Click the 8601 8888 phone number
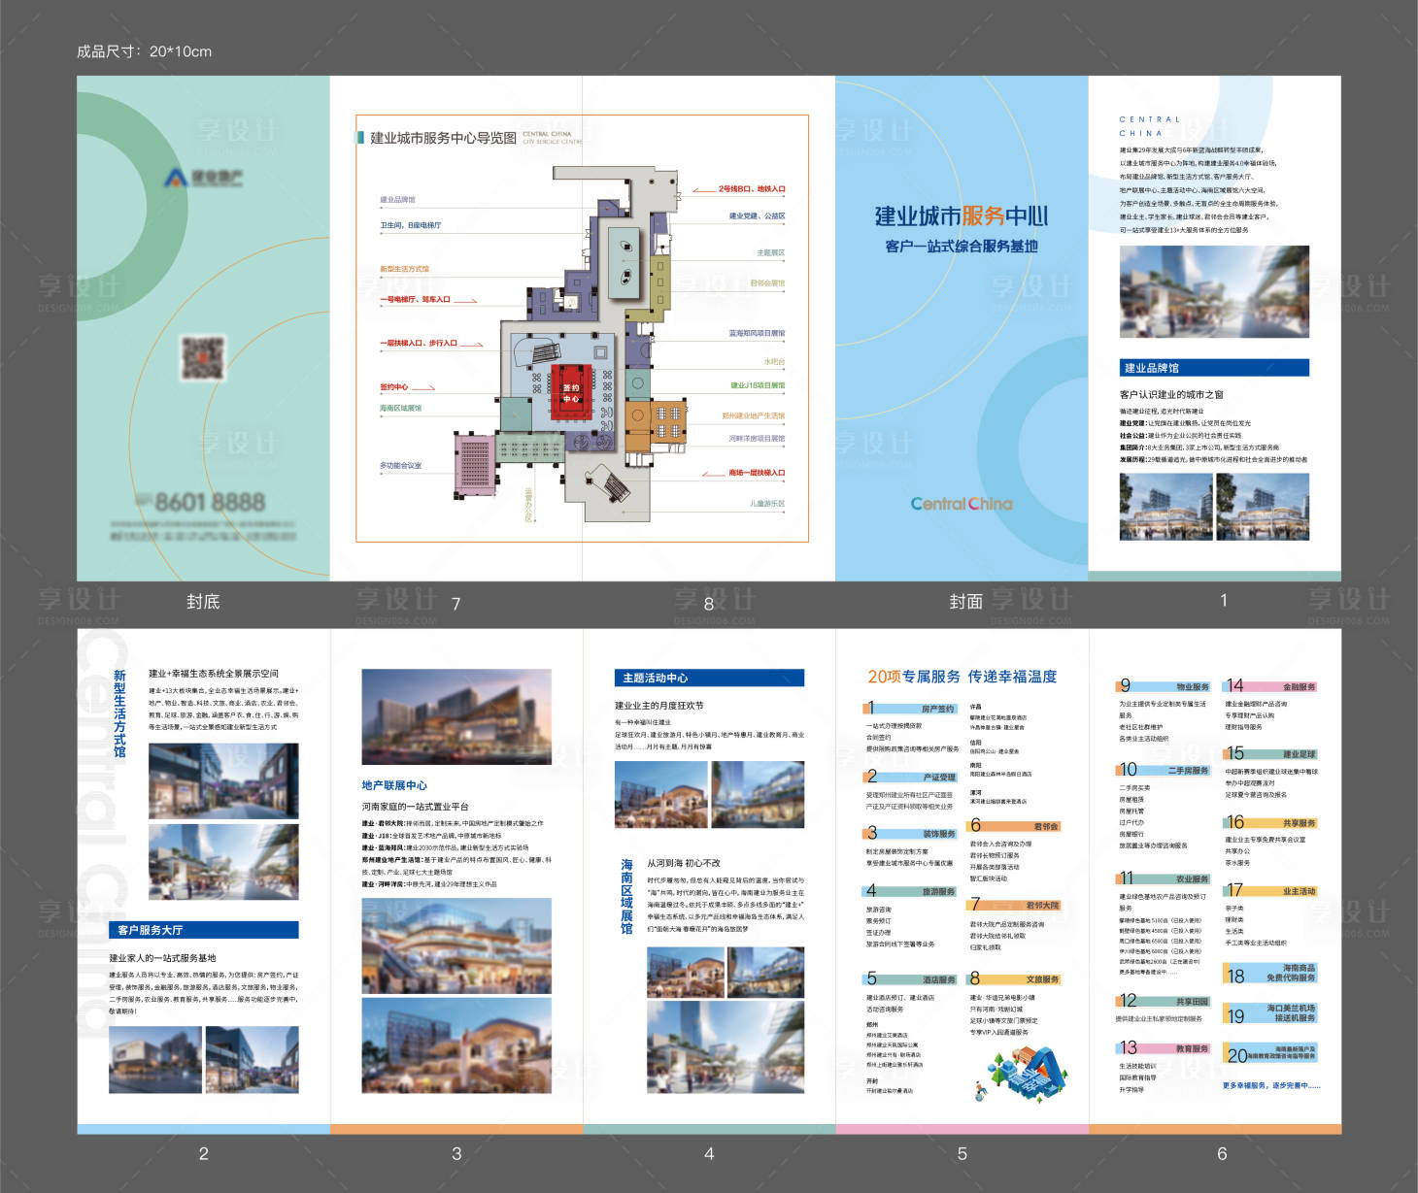The height and width of the screenshot is (1193, 1418). (209, 502)
